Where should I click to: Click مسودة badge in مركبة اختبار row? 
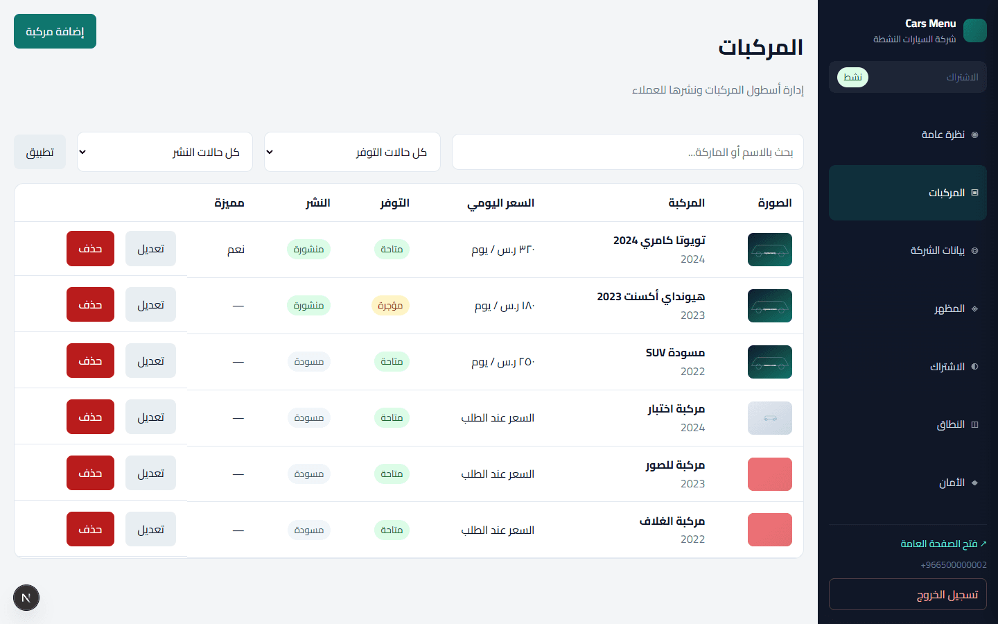308,417
